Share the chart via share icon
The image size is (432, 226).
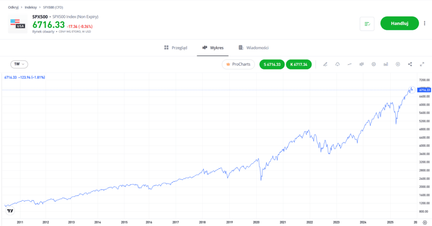tap(410, 64)
